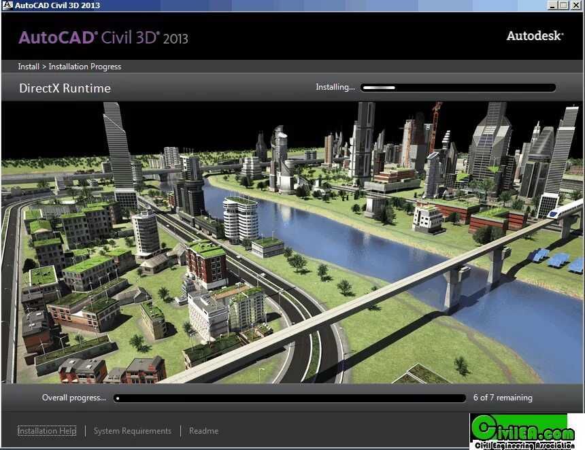
Task: Open the Installation Help link
Action: click(47, 430)
